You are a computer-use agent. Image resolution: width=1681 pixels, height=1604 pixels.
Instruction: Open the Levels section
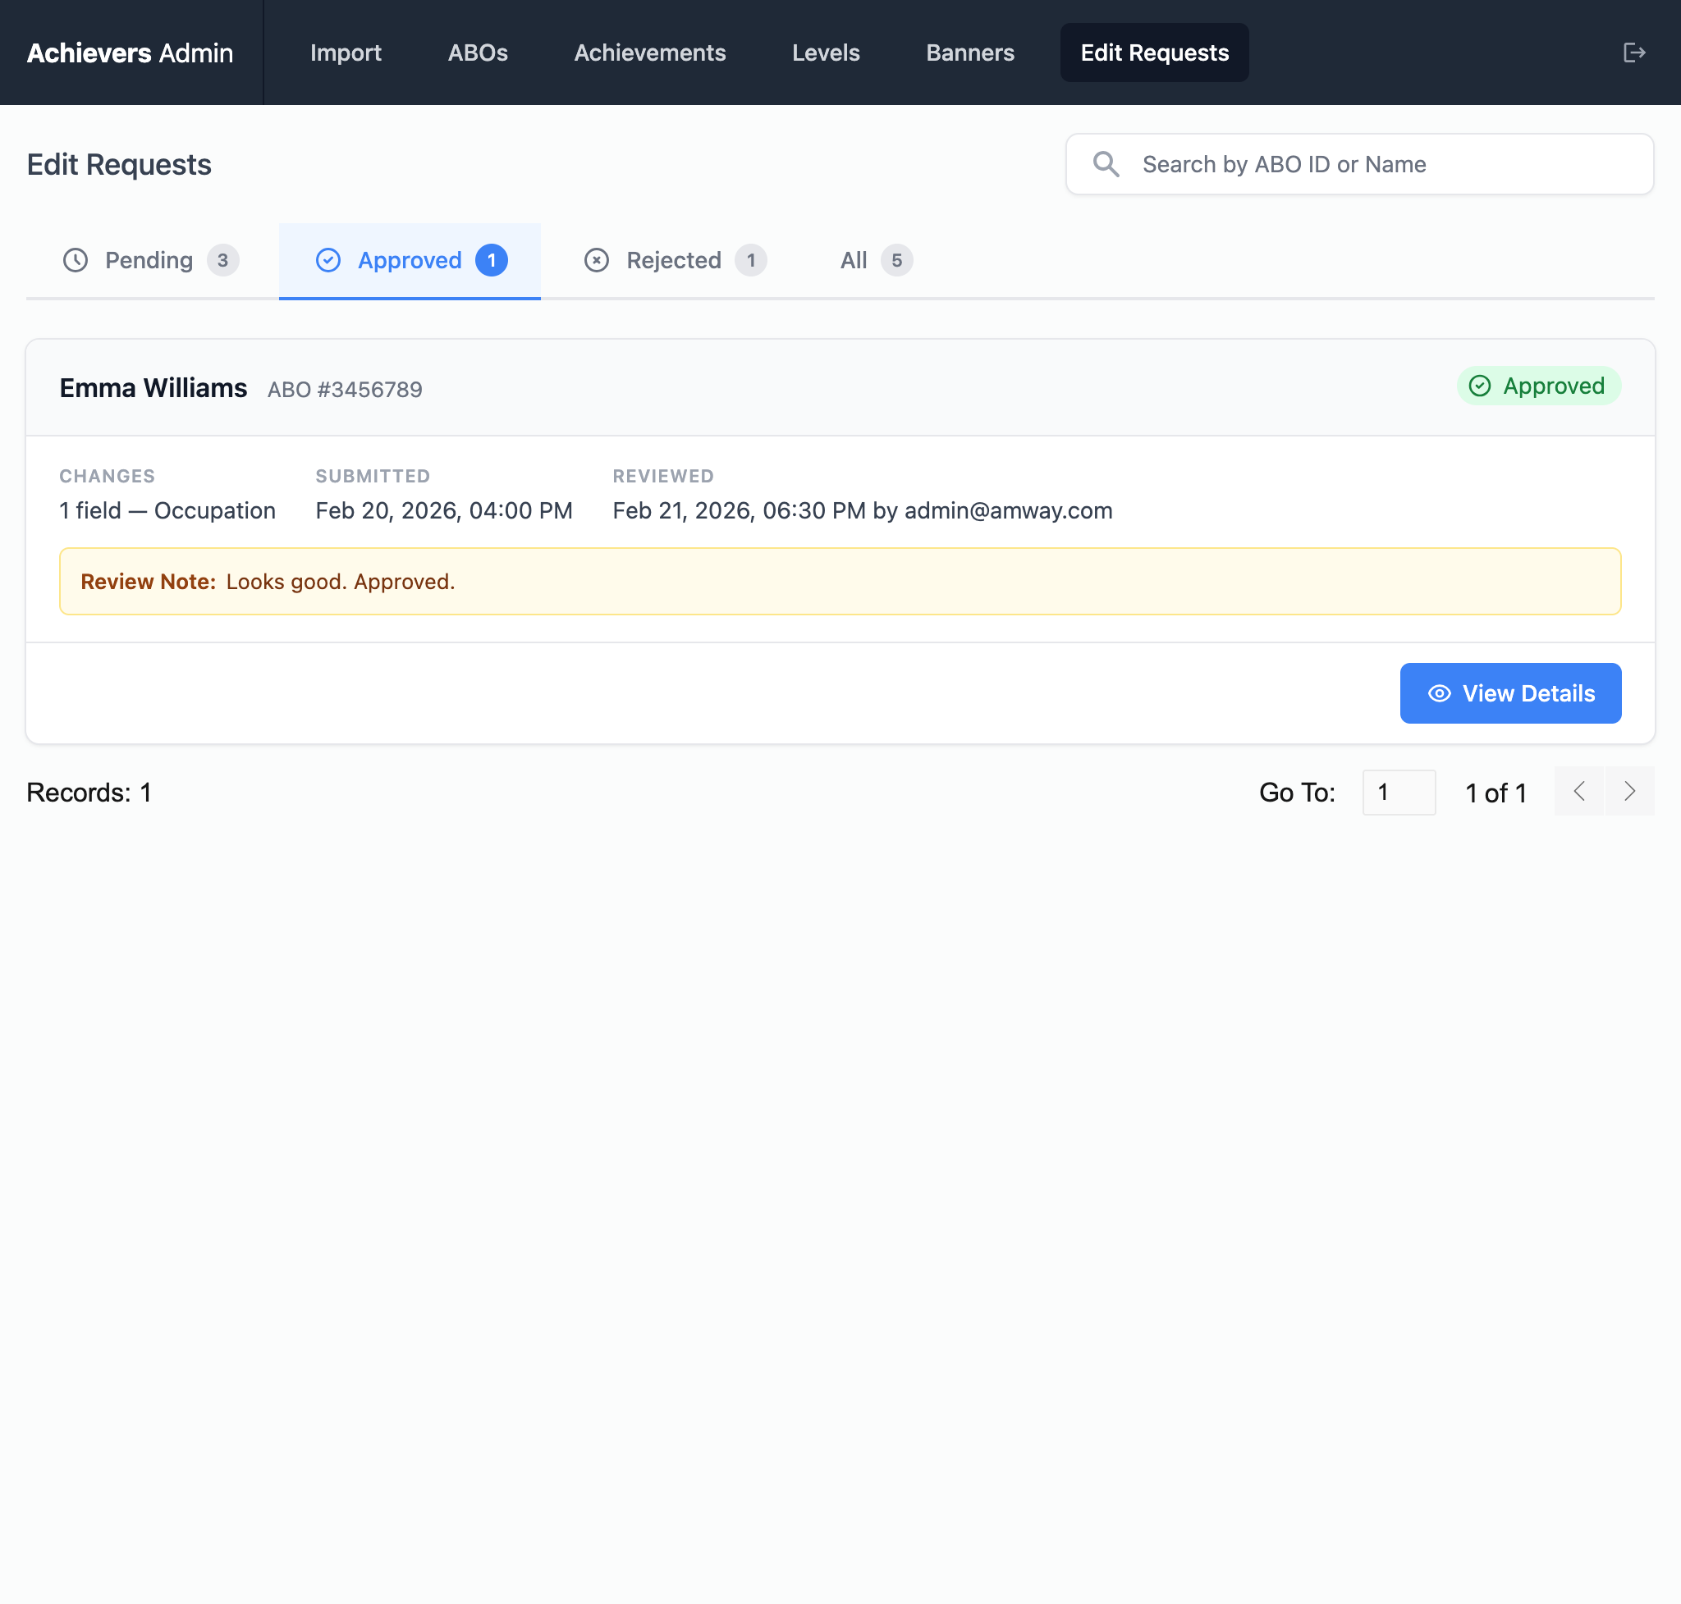[826, 53]
